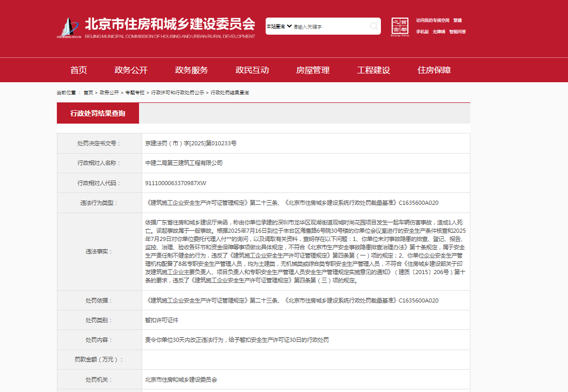Switch to traditional Chinese via 繁體
Viewport: 568px width, 392px height.
[x=457, y=21]
